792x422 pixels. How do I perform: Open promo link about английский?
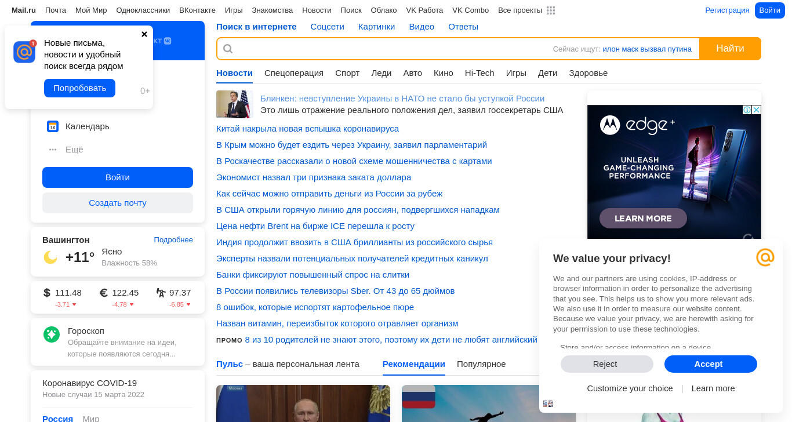(391, 340)
